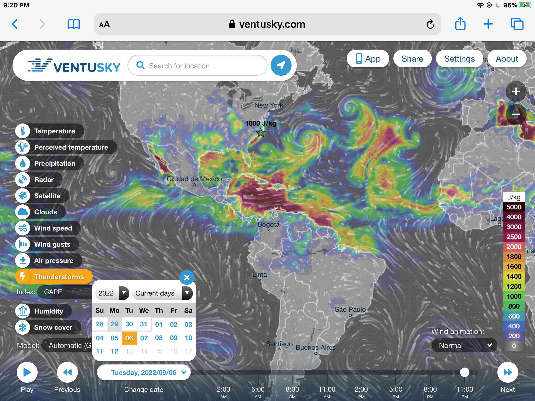Click the Ciudad de México label

coord(194,179)
